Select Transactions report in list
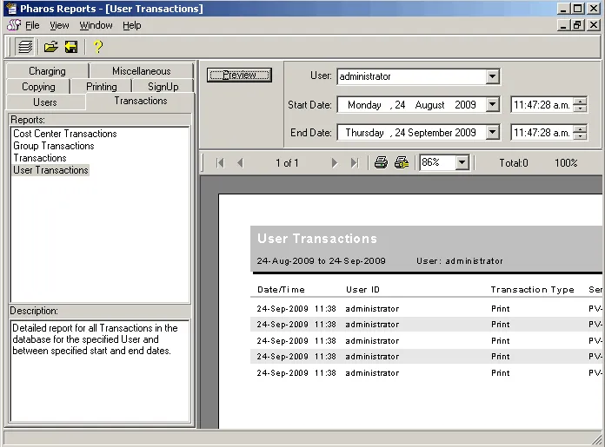The width and height of the screenshot is (605, 447). coord(40,158)
